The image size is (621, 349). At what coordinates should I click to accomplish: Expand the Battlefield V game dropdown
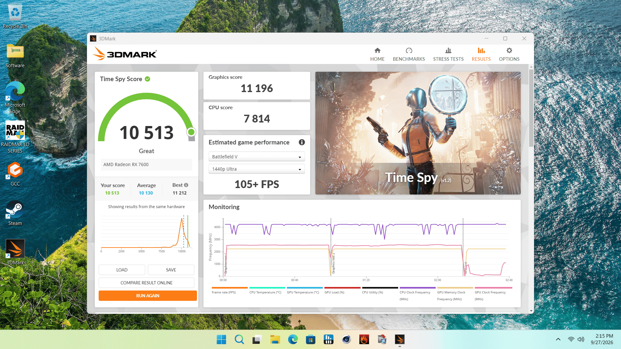pyautogui.click(x=256, y=157)
